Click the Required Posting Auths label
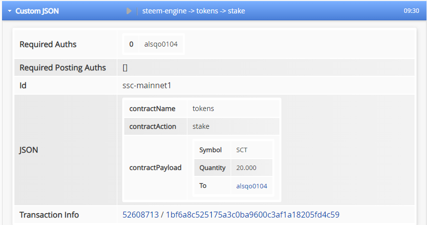The height and width of the screenshot is (225, 427). coord(63,67)
